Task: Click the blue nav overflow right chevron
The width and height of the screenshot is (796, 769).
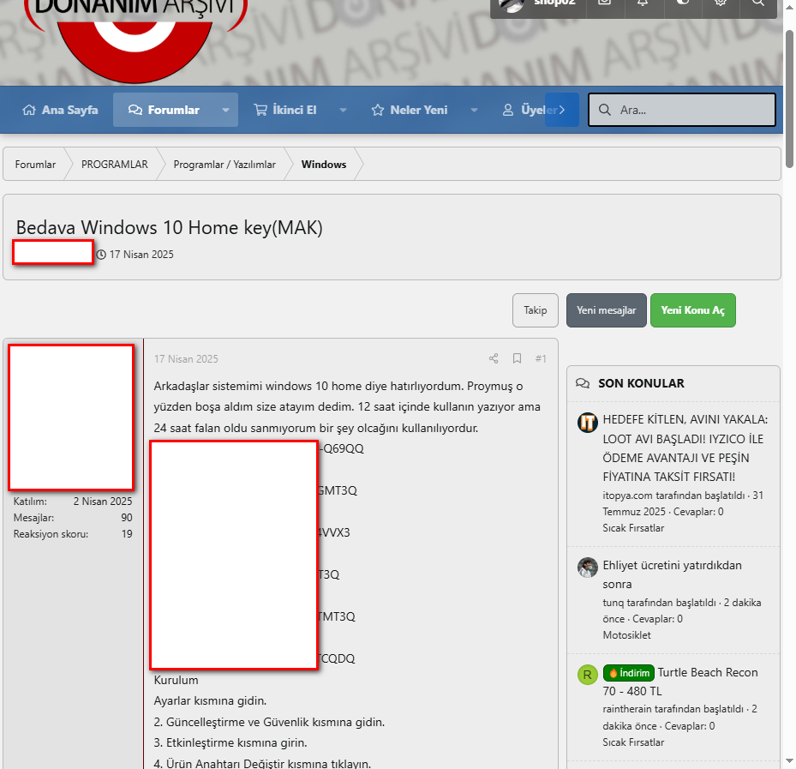Action: coord(562,110)
